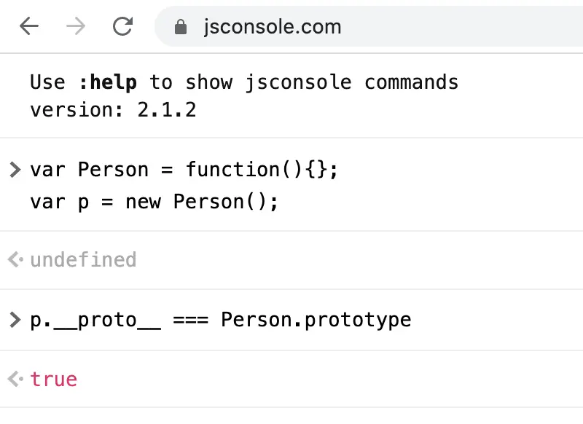Click the === operator in the expression
The width and height of the screenshot is (583, 424).
(191, 321)
